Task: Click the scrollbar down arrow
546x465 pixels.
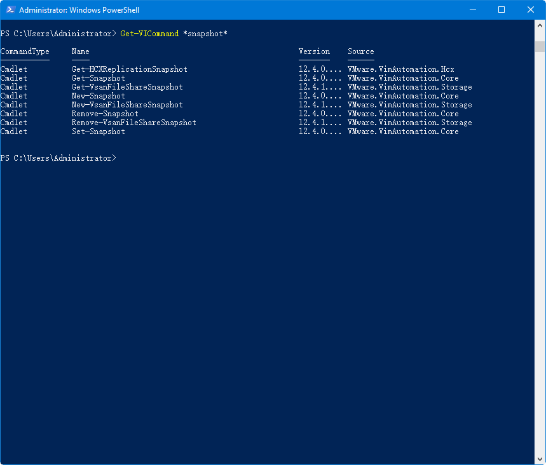Action: coord(540,459)
